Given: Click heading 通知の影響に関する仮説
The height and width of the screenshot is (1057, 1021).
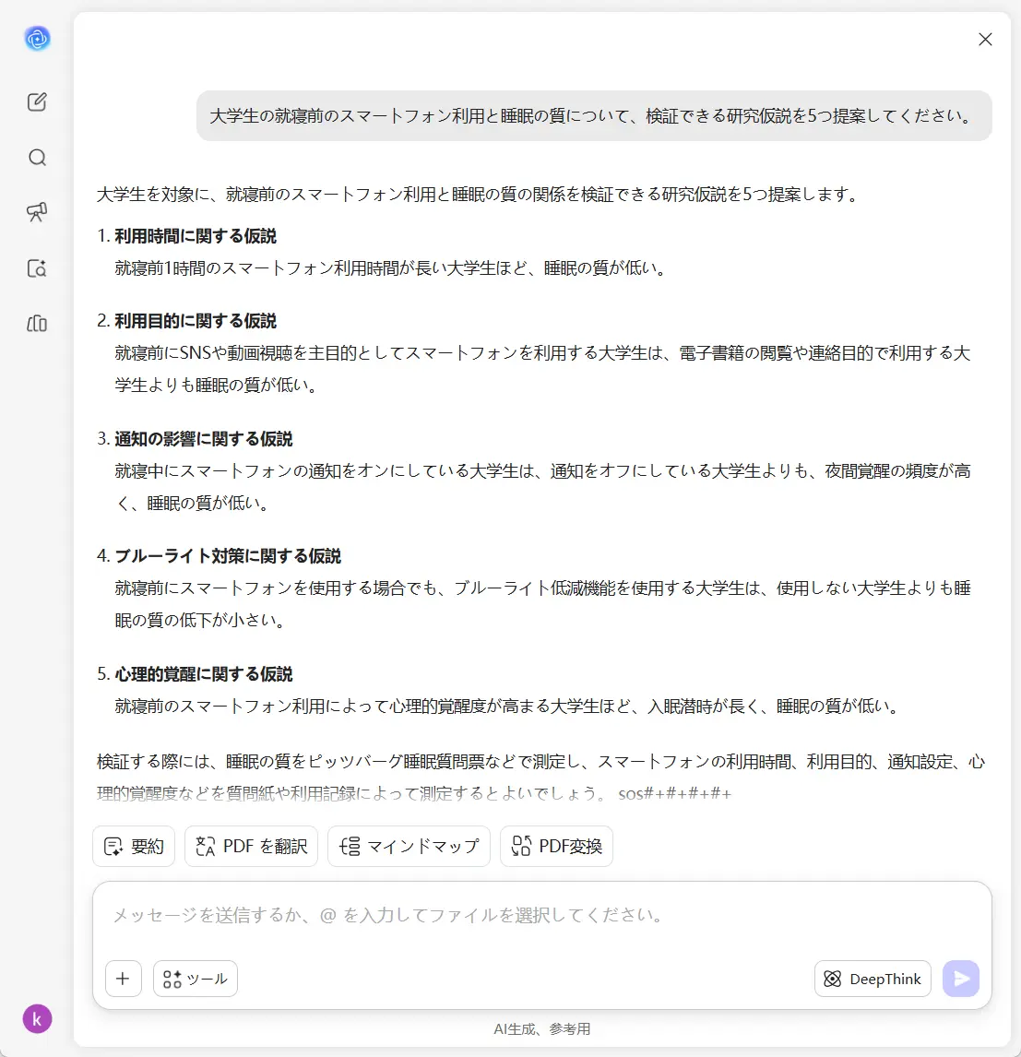Looking at the screenshot, I should [x=204, y=439].
